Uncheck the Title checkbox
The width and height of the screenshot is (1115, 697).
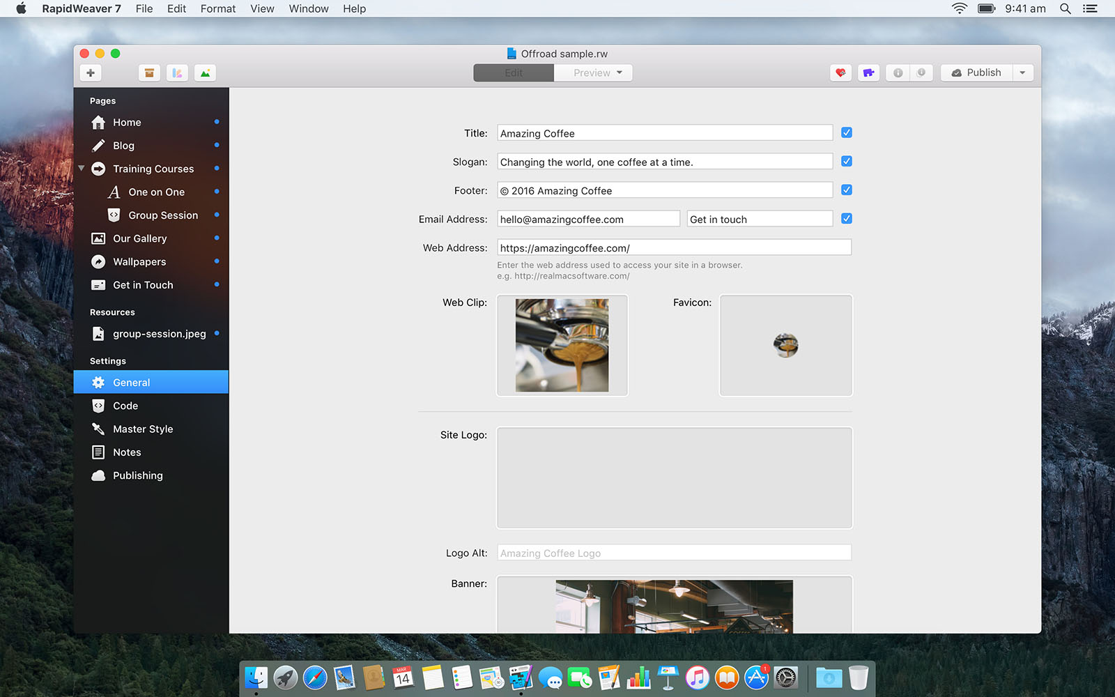pos(846,132)
